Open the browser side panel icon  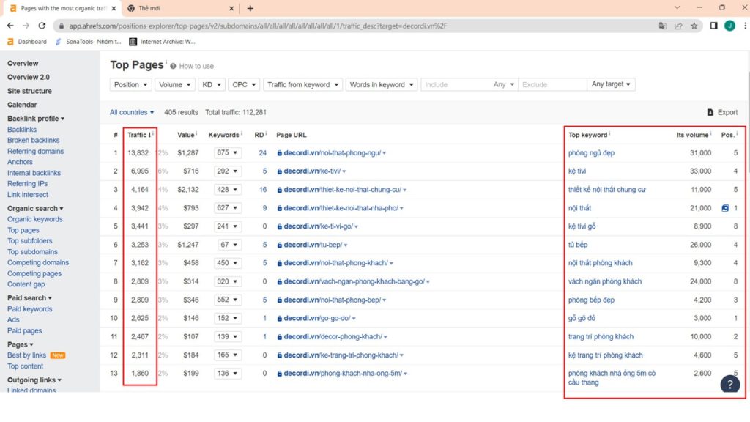[x=713, y=26]
